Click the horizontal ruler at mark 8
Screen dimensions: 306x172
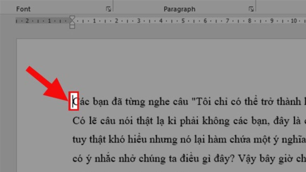coord(250,21)
